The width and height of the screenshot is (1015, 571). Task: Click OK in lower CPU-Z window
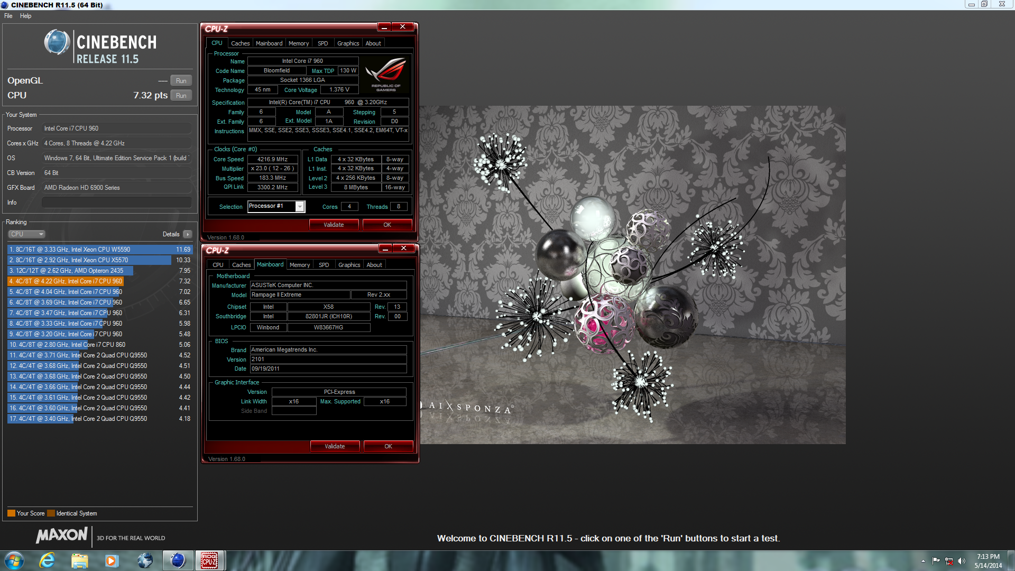click(388, 446)
